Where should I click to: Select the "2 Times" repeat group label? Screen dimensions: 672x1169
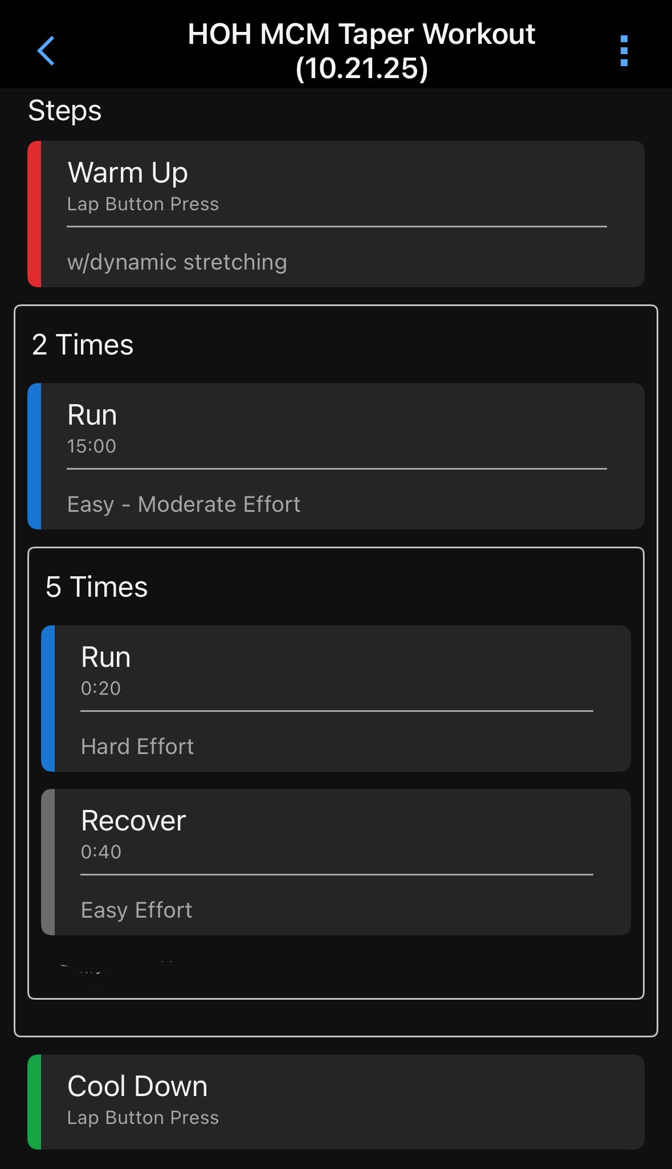(83, 345)
